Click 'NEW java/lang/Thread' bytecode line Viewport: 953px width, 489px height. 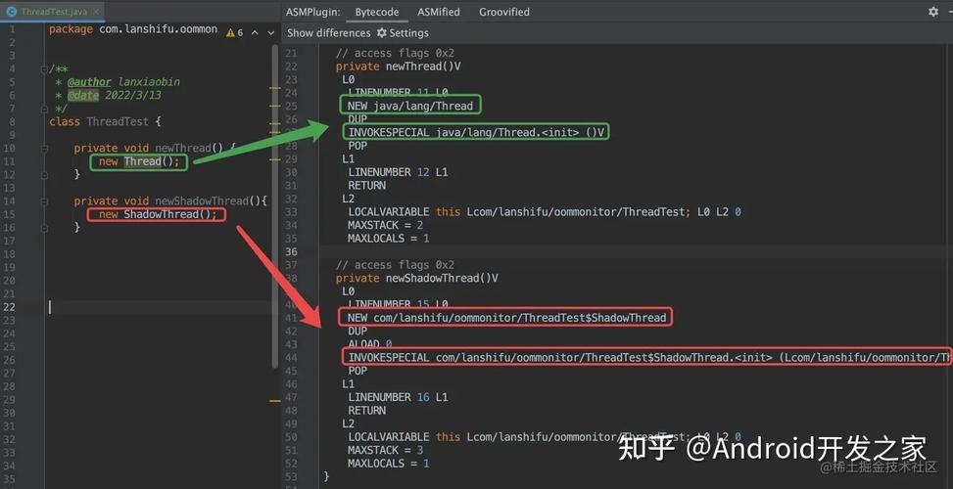click(409, 106)
